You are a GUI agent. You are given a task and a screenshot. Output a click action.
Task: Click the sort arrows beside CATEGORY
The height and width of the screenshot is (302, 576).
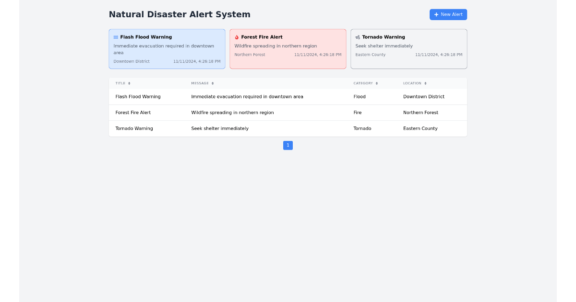[377, 83]
